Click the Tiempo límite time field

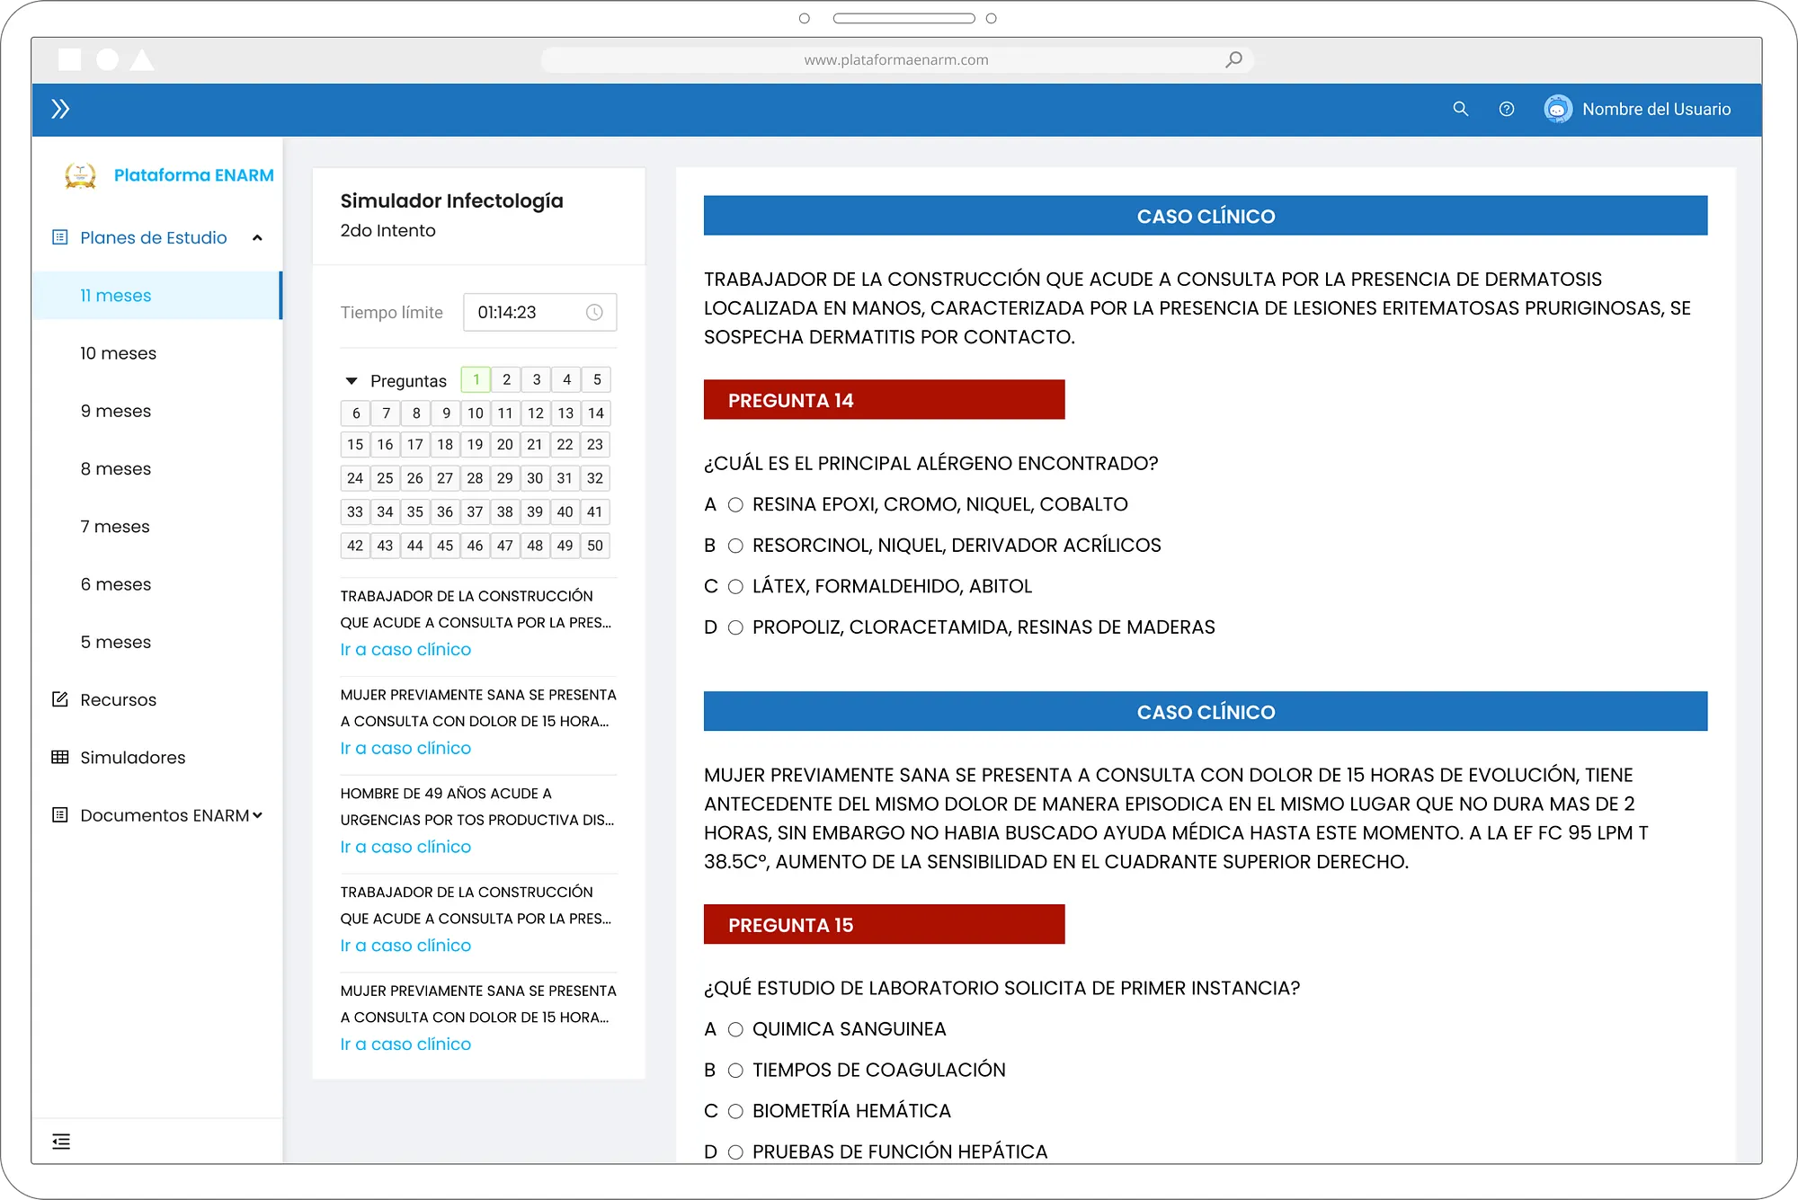click(539, 312)
